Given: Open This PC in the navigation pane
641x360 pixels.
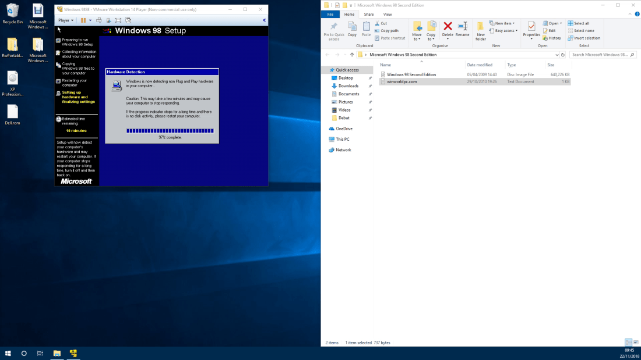Looking at the screenshot, I should point(342,139).
